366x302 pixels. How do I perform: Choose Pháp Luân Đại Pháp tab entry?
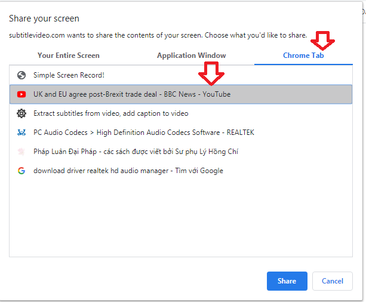pos(181,152)
